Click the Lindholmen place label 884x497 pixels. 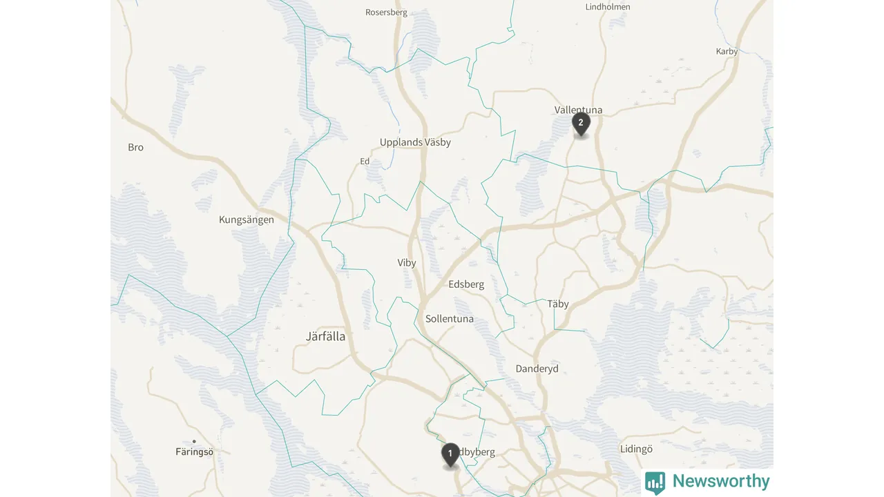point(608,7)
